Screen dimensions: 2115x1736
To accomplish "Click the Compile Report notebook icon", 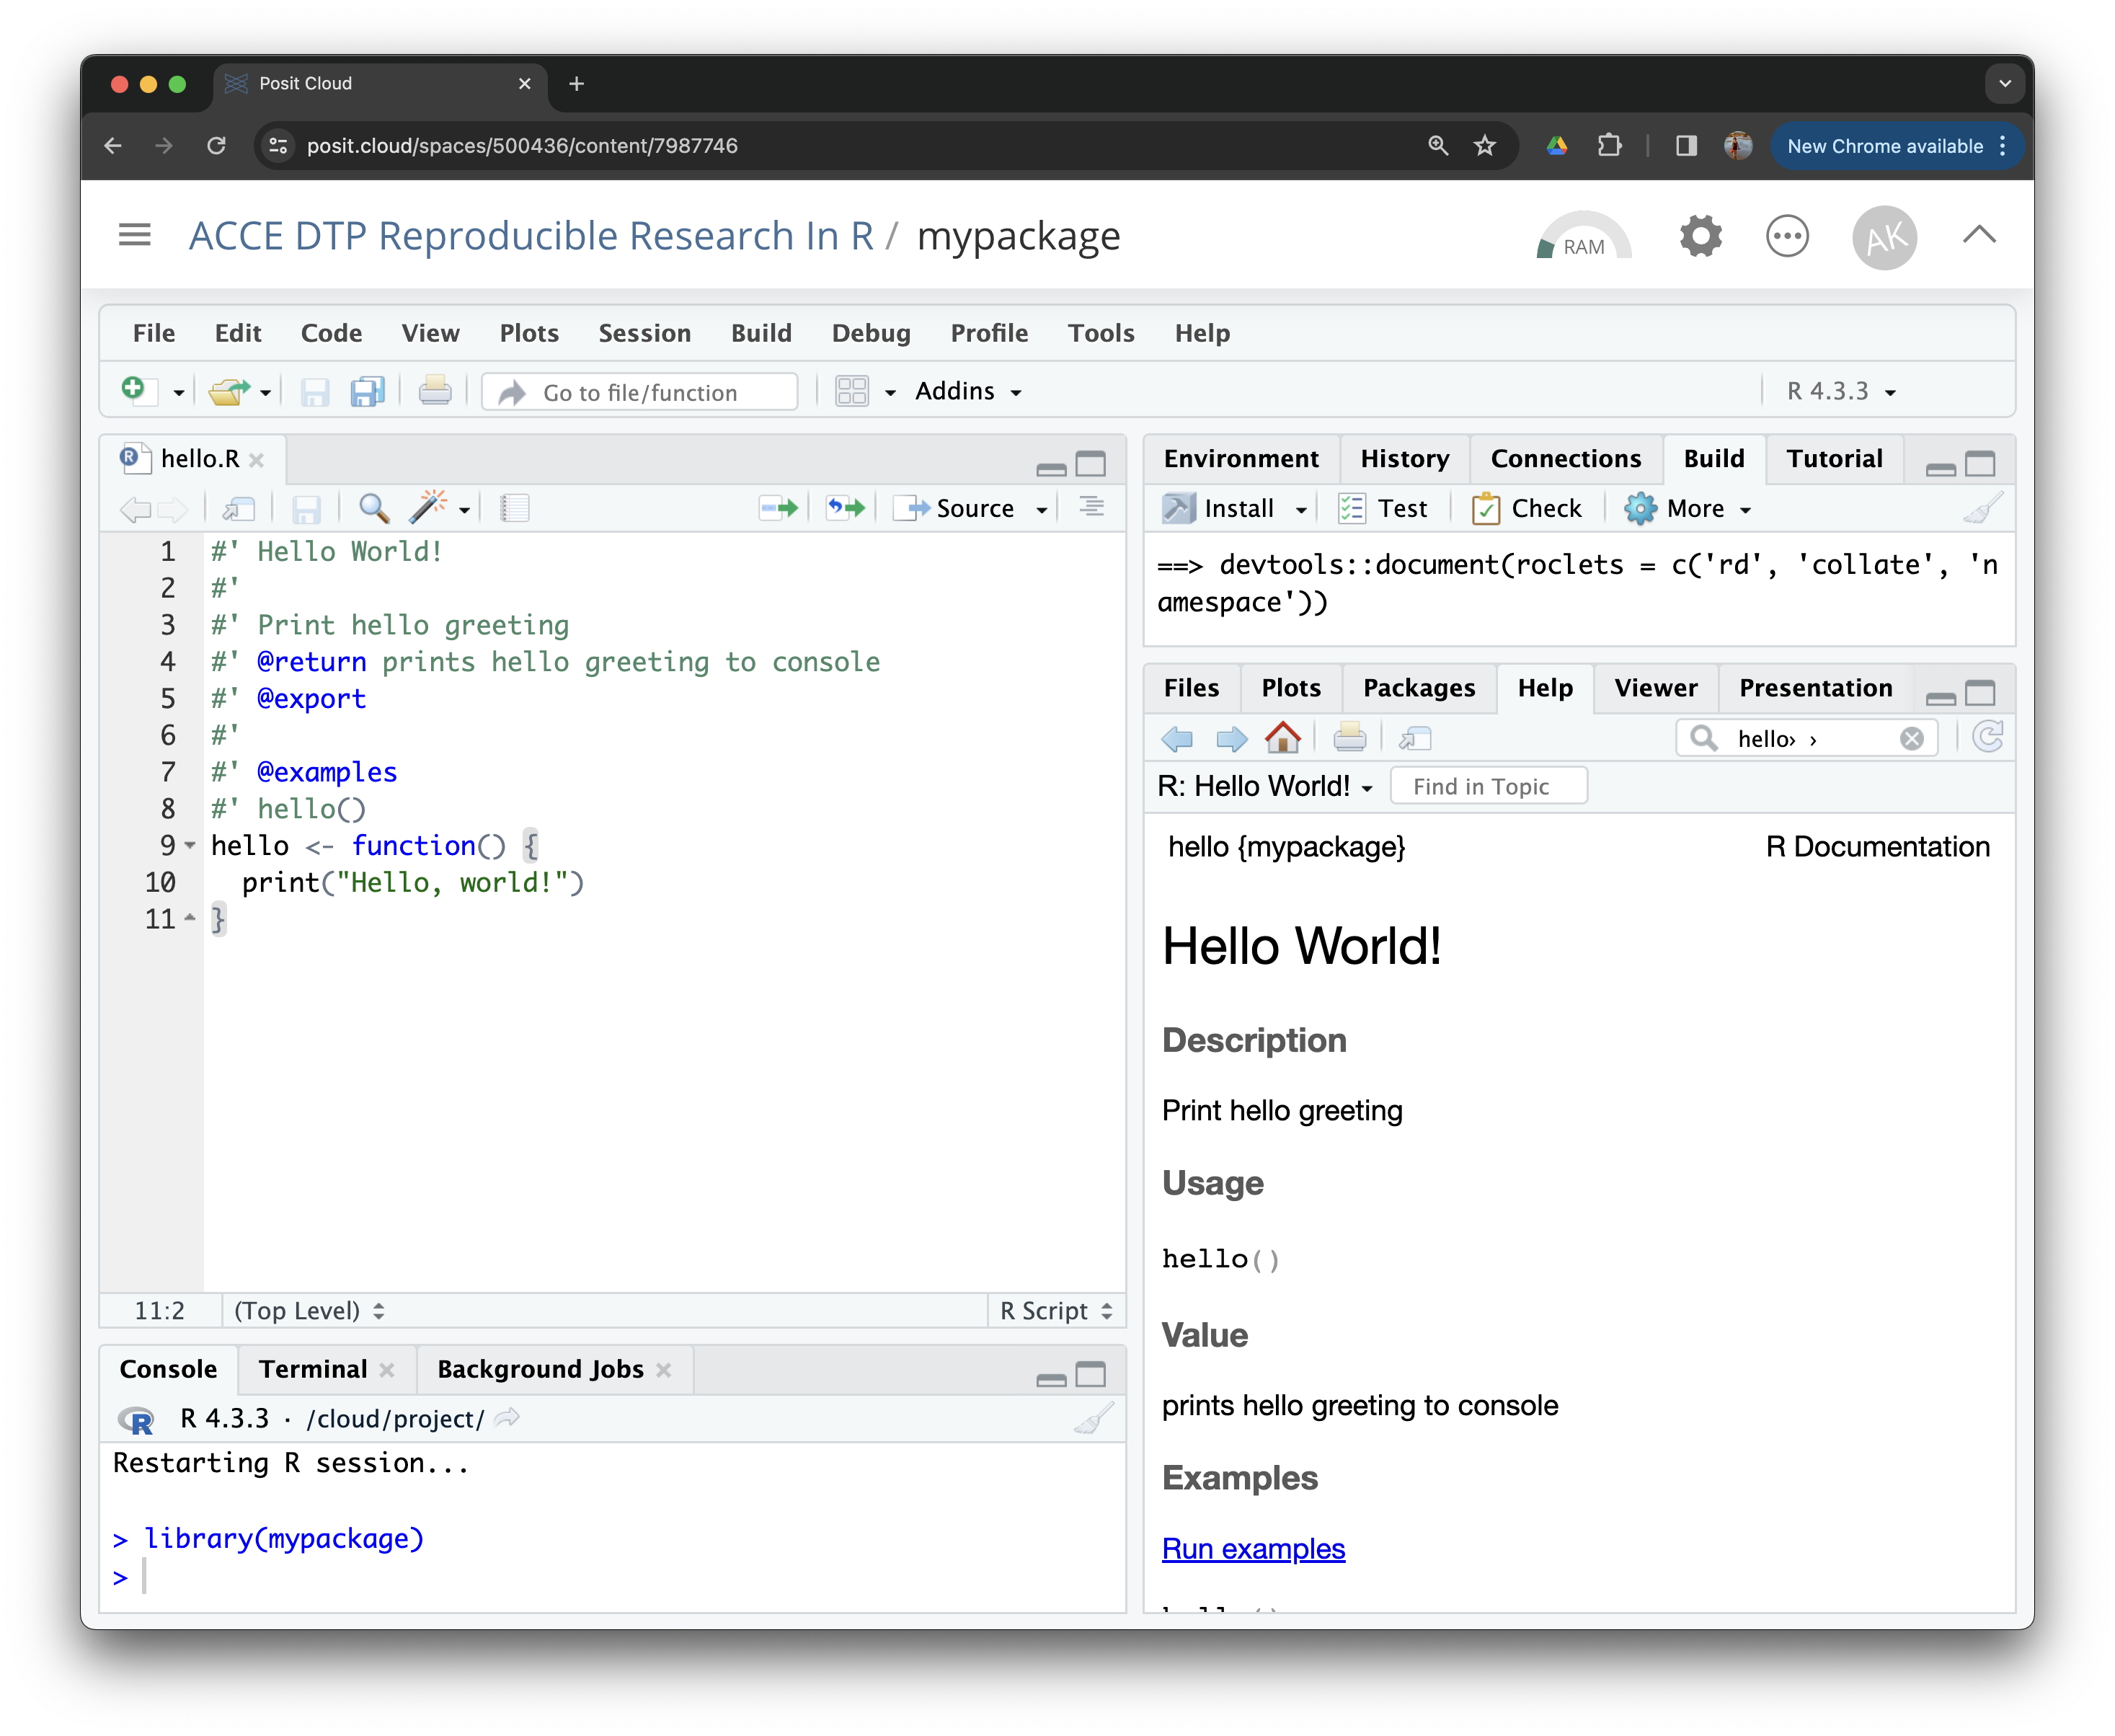I will point(514,508).
